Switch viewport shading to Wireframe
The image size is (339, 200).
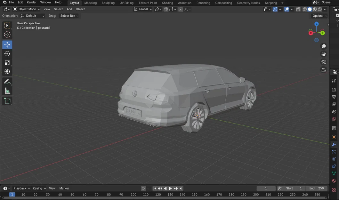pos(304,9)
